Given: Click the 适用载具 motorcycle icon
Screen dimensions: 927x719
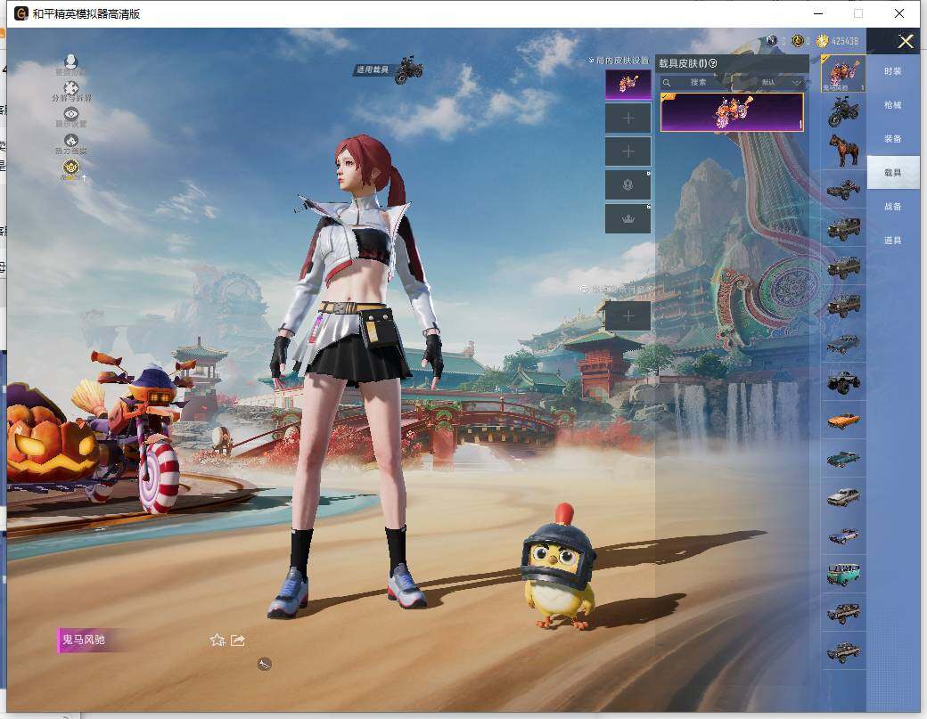Looking at the screenshot, I should coord(409,69).
